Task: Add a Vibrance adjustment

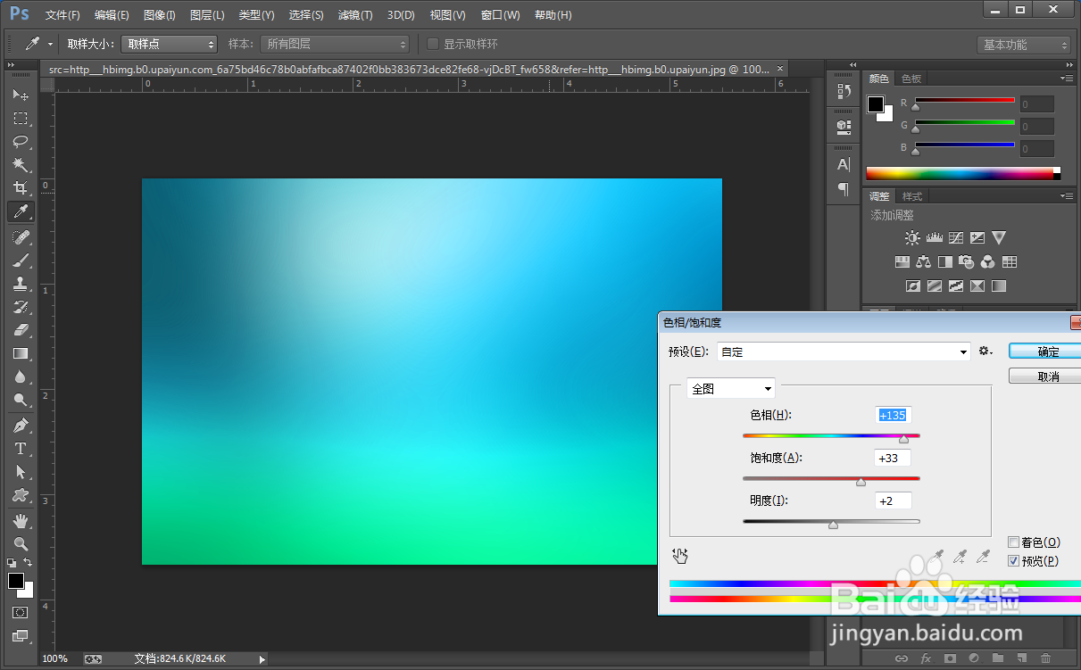Action: [x=999, y=238]
